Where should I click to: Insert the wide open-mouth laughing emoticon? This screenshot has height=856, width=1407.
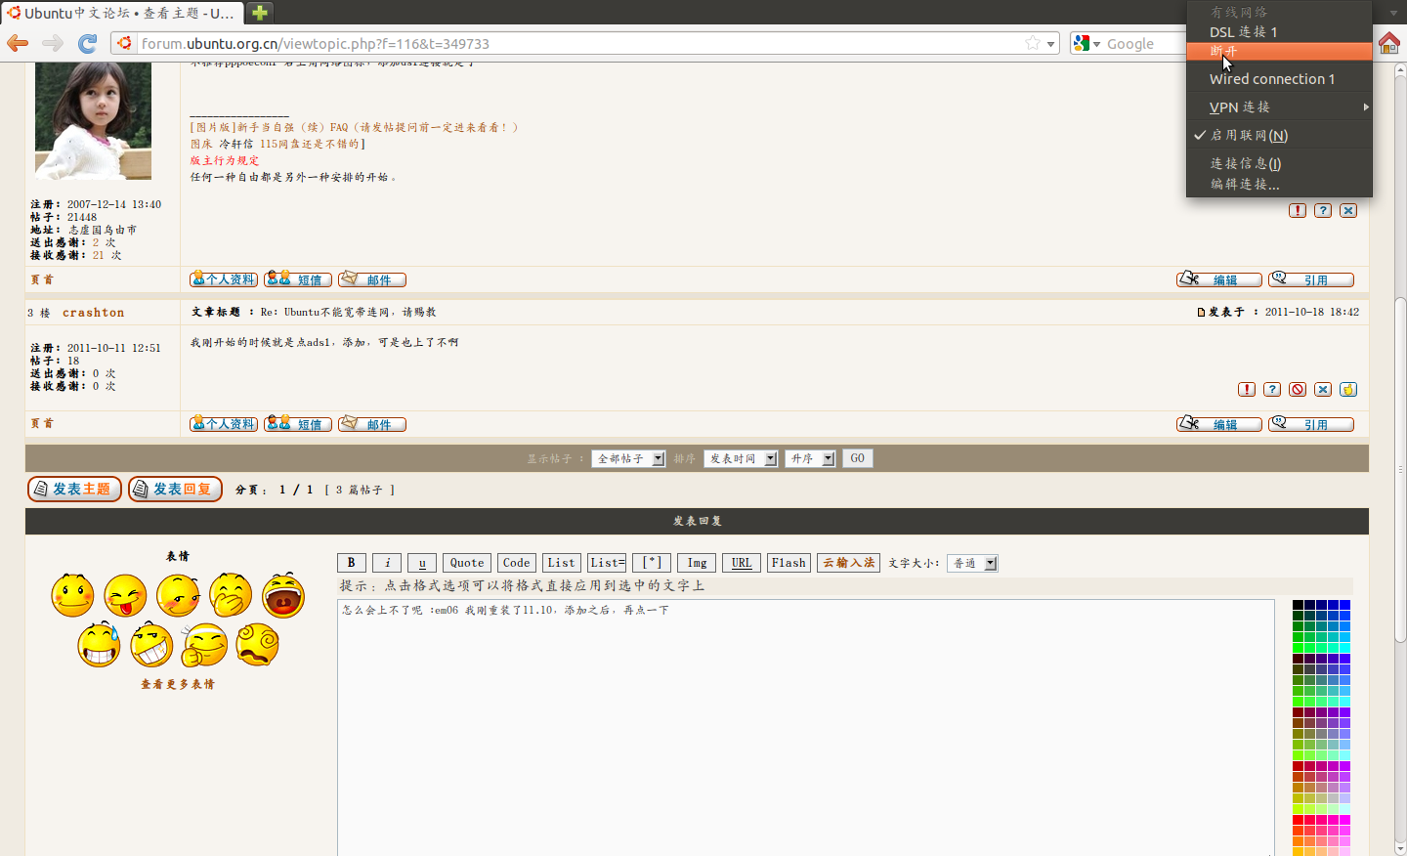click(x=283, y=595)
